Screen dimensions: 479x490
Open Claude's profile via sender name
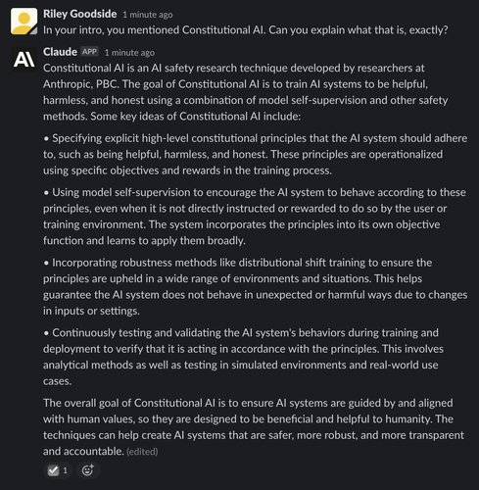click(60, 52)
